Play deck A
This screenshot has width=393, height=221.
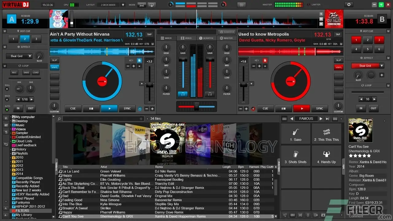click(109, 108)
